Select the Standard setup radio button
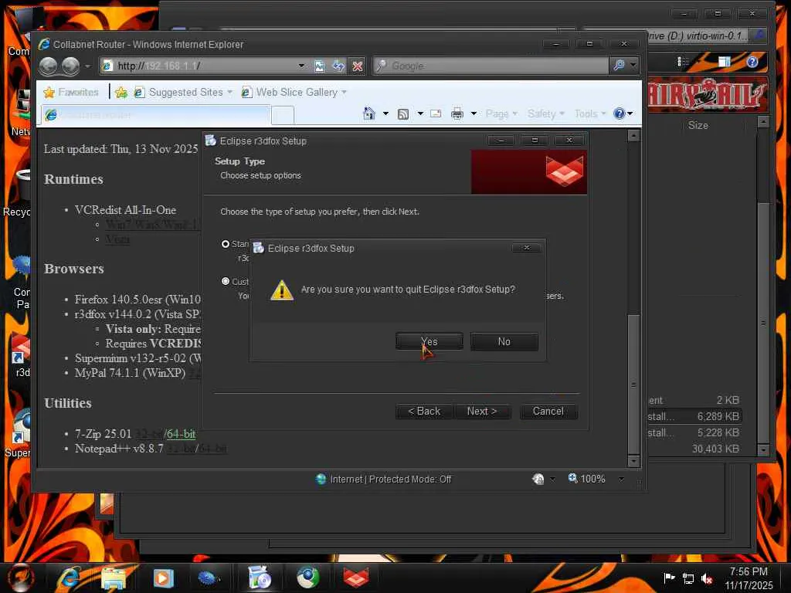The image size is (791, 593). click(x=226, y=244)
